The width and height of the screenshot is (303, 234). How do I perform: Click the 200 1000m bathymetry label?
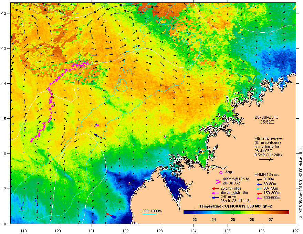coord(152,211)
